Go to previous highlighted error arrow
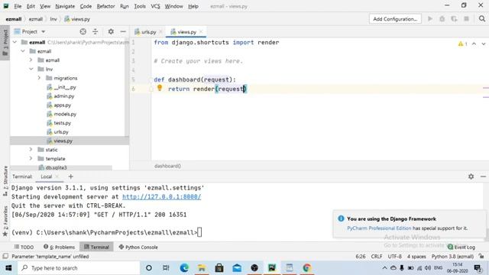The height and width of the screenshot is (275, 489). 474,44
